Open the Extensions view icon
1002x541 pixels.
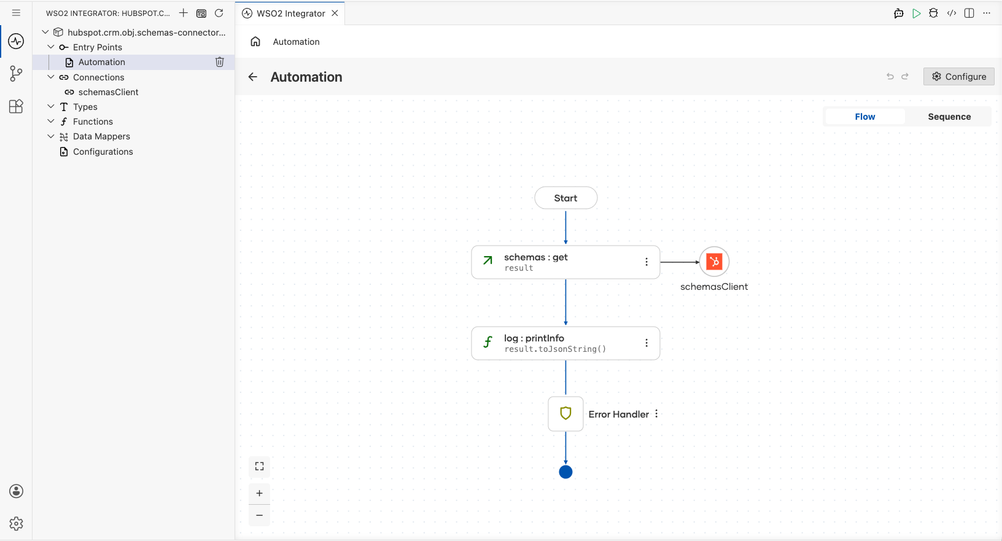(x=16, y=106)
